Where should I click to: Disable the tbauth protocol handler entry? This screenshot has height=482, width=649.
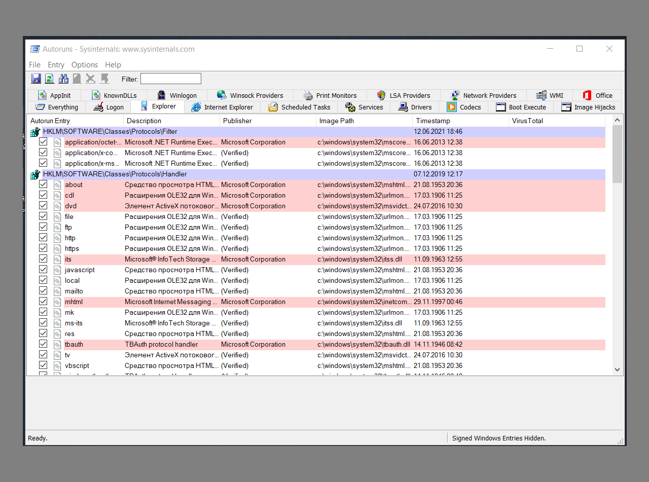tap(43, 344)
